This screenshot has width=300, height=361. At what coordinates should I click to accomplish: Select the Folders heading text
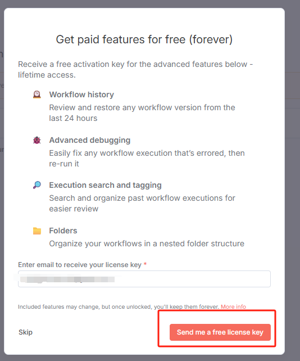pos(63,231)
